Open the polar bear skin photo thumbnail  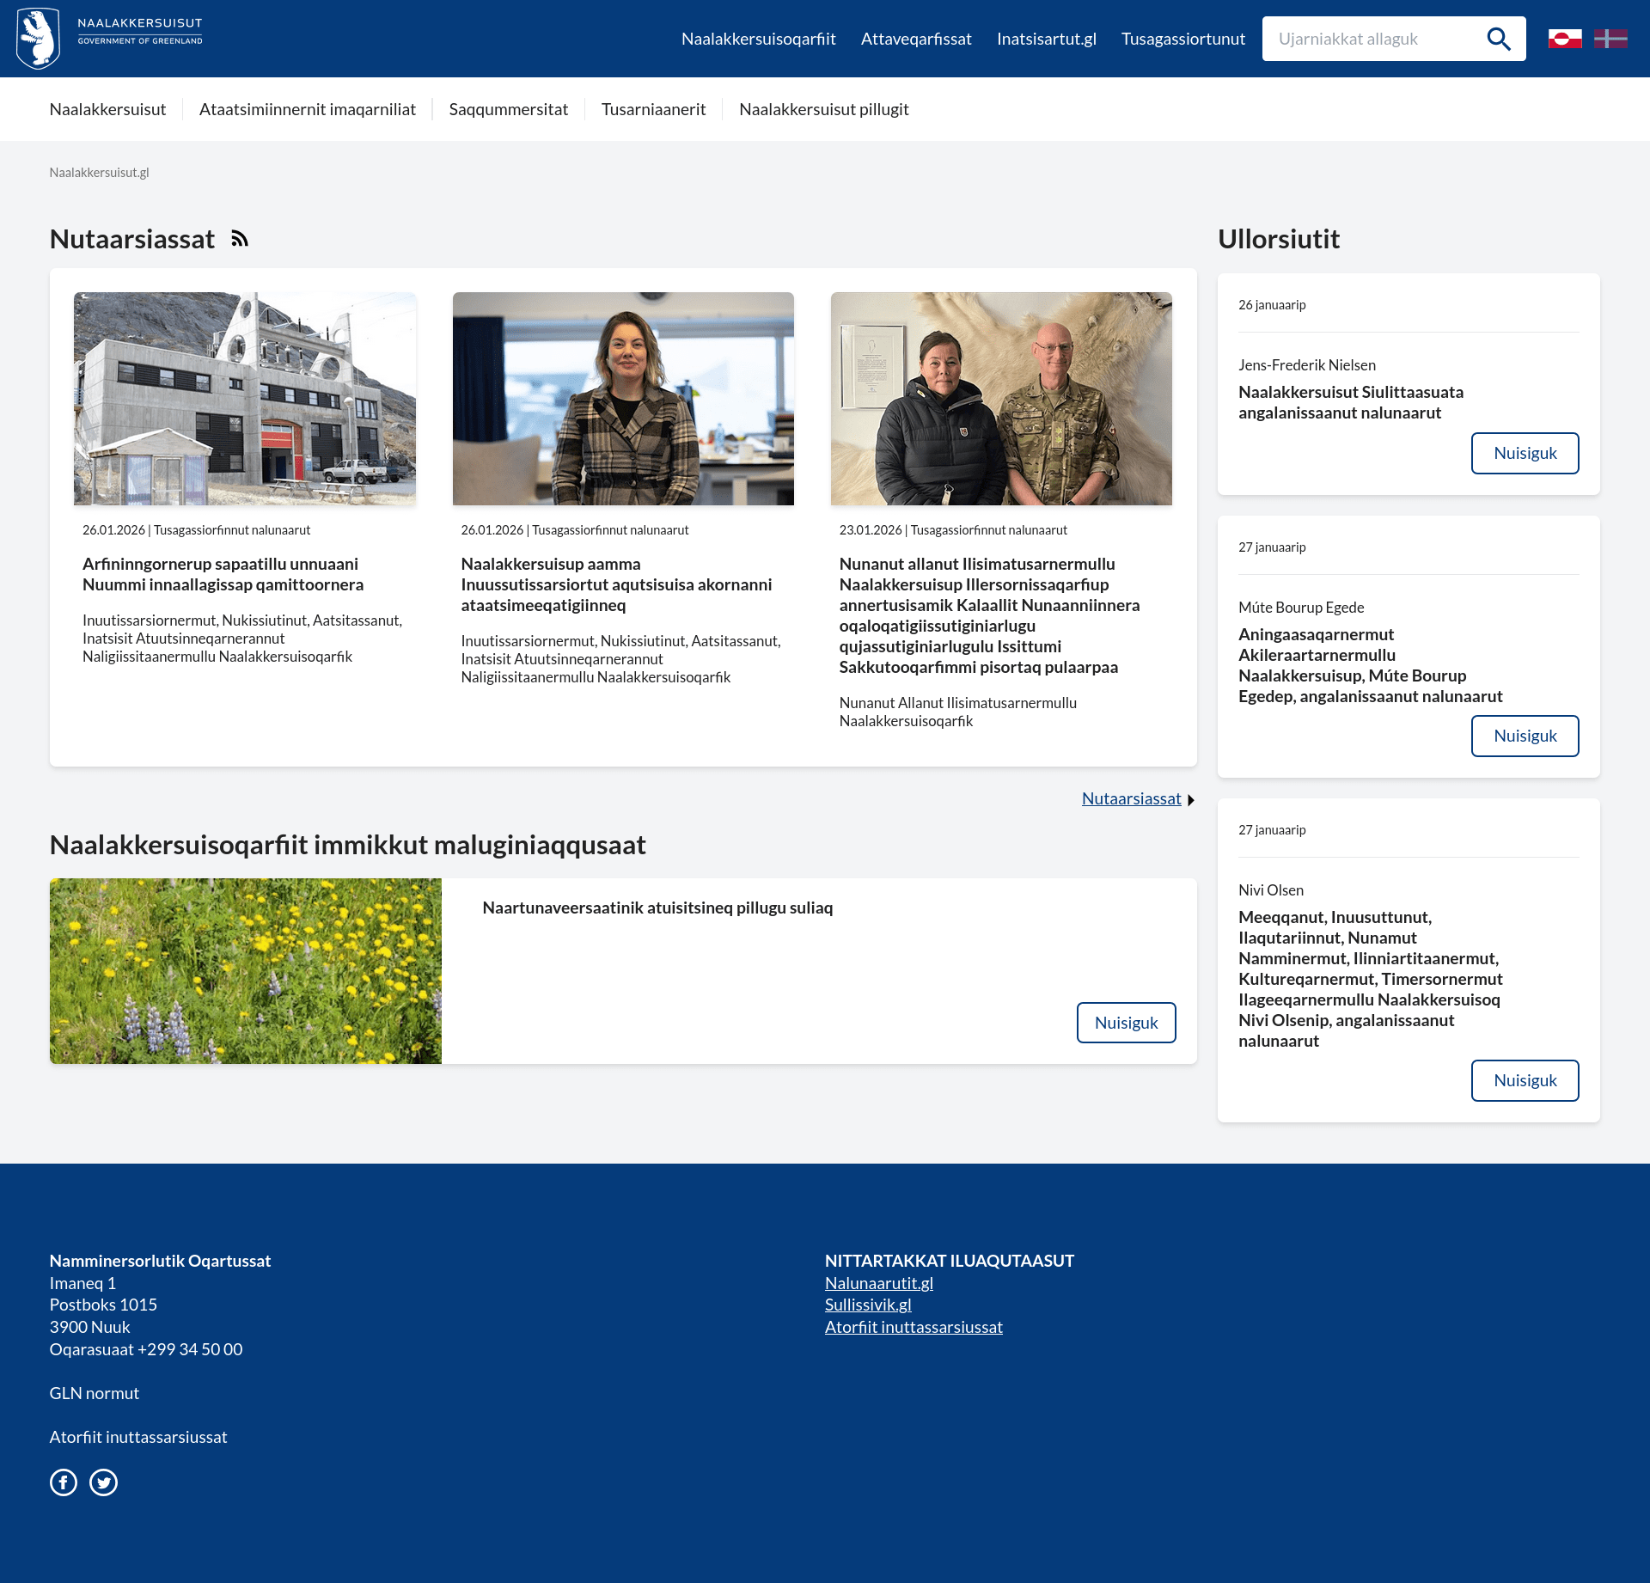(x=1001, y=399)
